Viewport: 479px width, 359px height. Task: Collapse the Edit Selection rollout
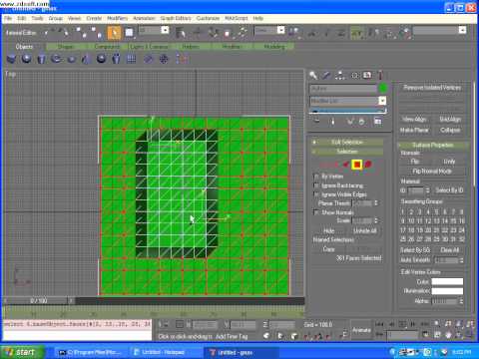(347, 143)
